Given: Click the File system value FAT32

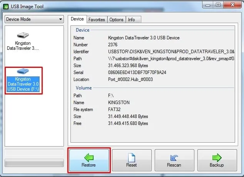Looking at the screenshot, I should (114, 110).
